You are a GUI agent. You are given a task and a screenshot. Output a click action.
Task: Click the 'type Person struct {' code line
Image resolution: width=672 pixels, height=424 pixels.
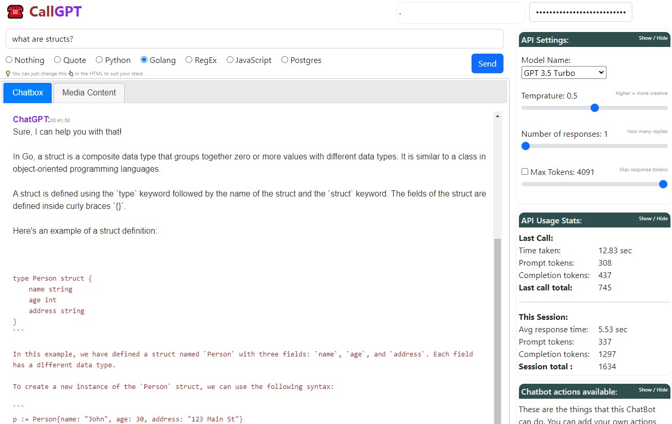point(53,278)
